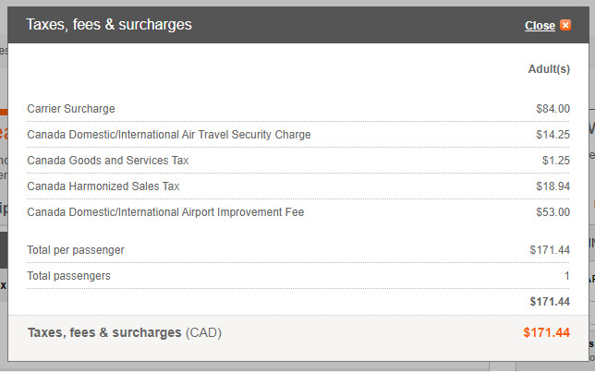The width and height of the screenshot is (595, 372).
Task: Select the Carrier Surcharge row label
Action: tap(71, 109)
